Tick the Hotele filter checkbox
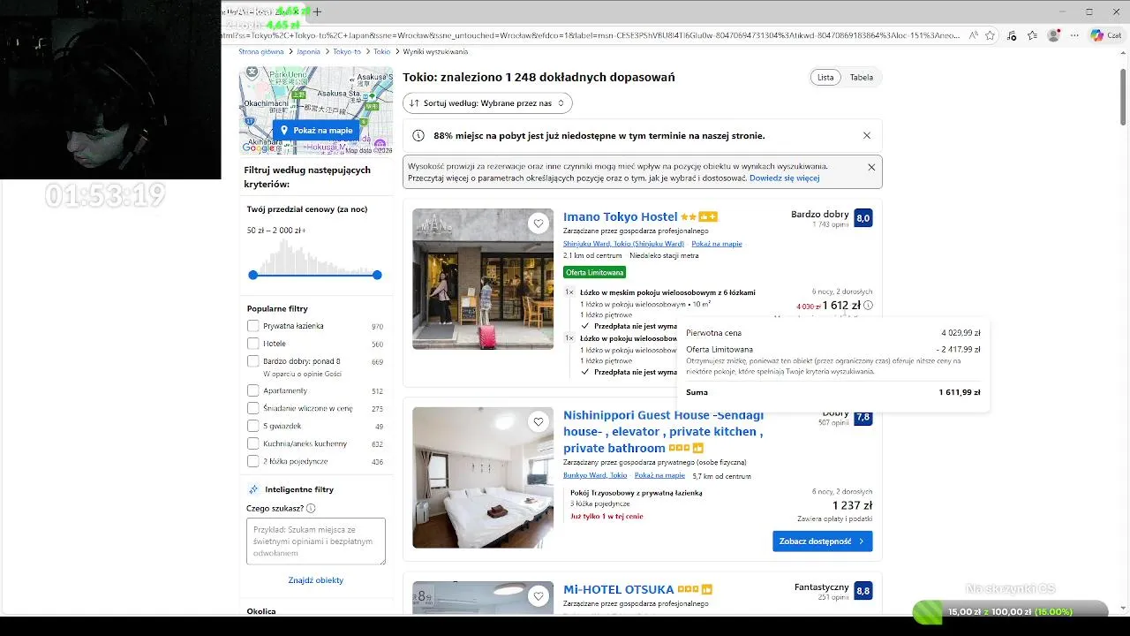The width and height of the screenshot is (1130, 636). click(x=253, y=344)
